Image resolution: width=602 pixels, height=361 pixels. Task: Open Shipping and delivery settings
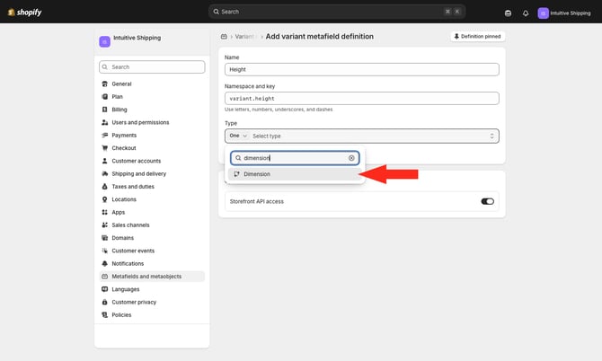pos(139,174)
